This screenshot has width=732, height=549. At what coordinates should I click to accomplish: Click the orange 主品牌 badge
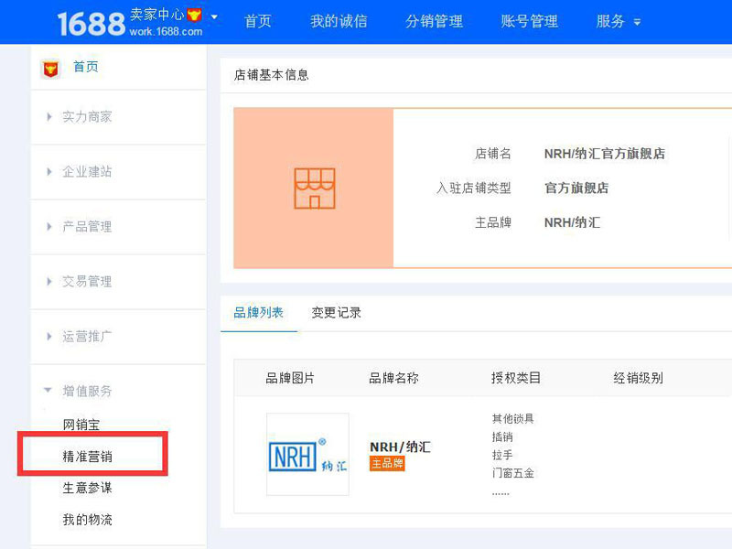(387, 464)
